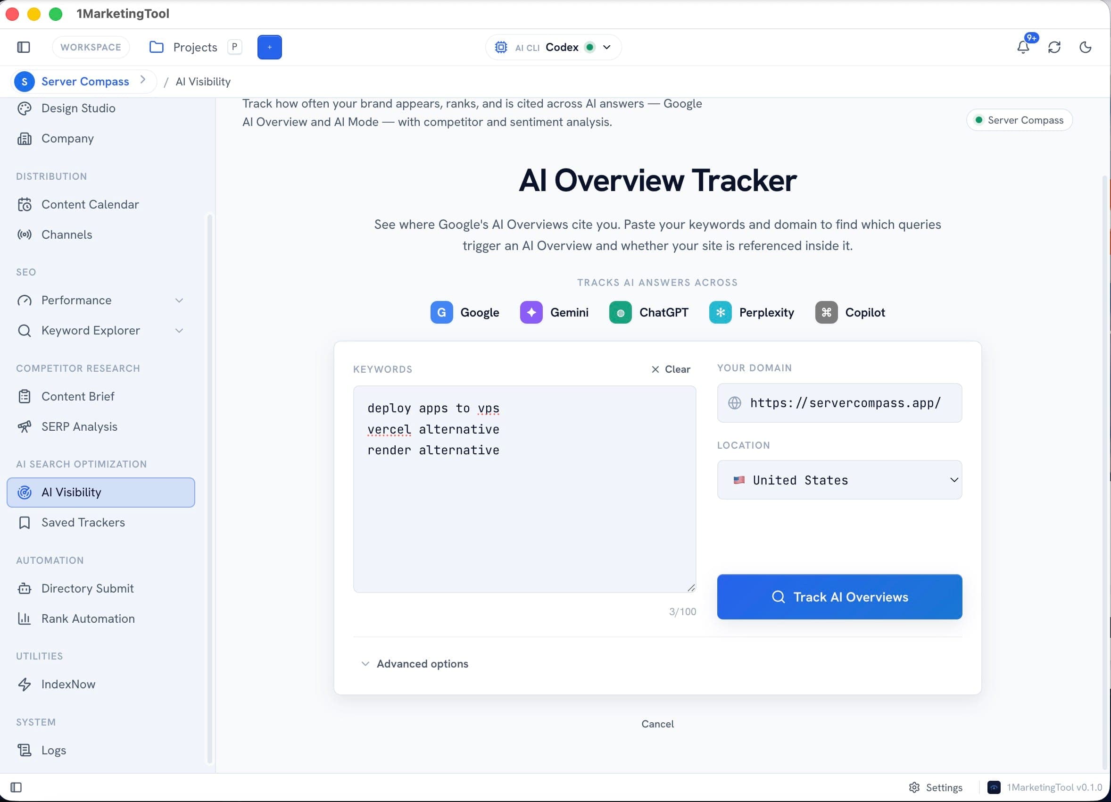
Task: Click the Channels broadcast icon
Action: (x=25, y=234)
